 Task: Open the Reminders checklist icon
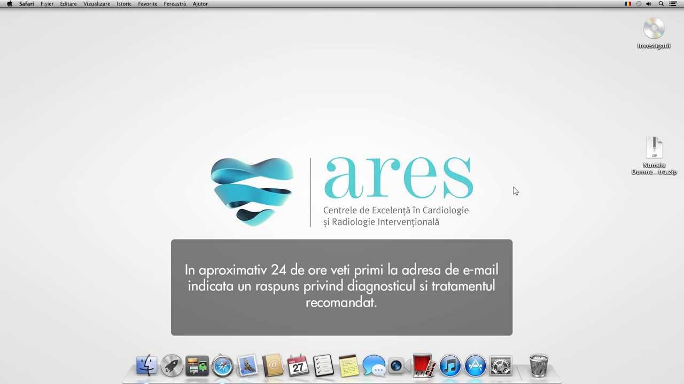[323, 366]
